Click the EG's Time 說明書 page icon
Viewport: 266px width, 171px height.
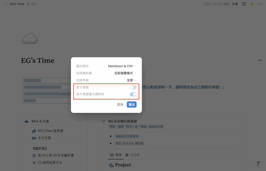34,131
